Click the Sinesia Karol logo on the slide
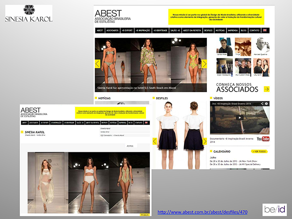The height and width of the screenshot is (219, 292). coord(29,13)
